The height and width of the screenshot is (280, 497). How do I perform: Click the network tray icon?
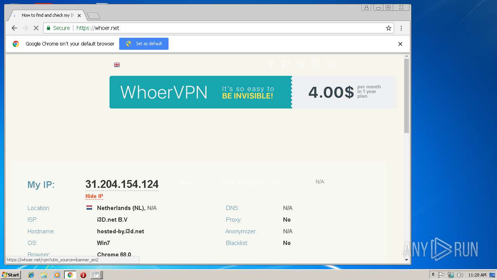tap(451, 275)
